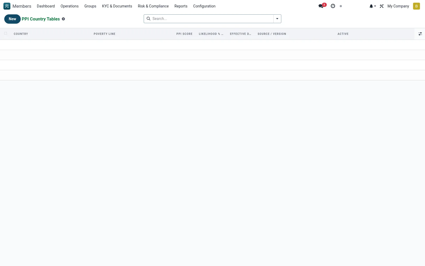Viewport: 425px width, 266px height.
Task: Open the activities clock icon
Action: 333,6
